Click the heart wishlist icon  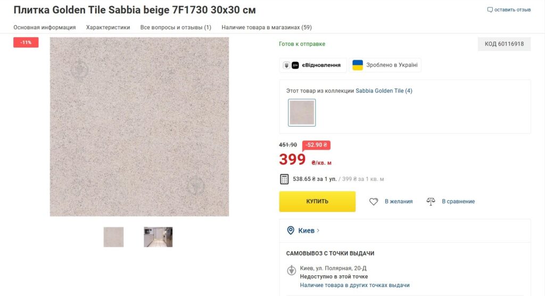374,201
